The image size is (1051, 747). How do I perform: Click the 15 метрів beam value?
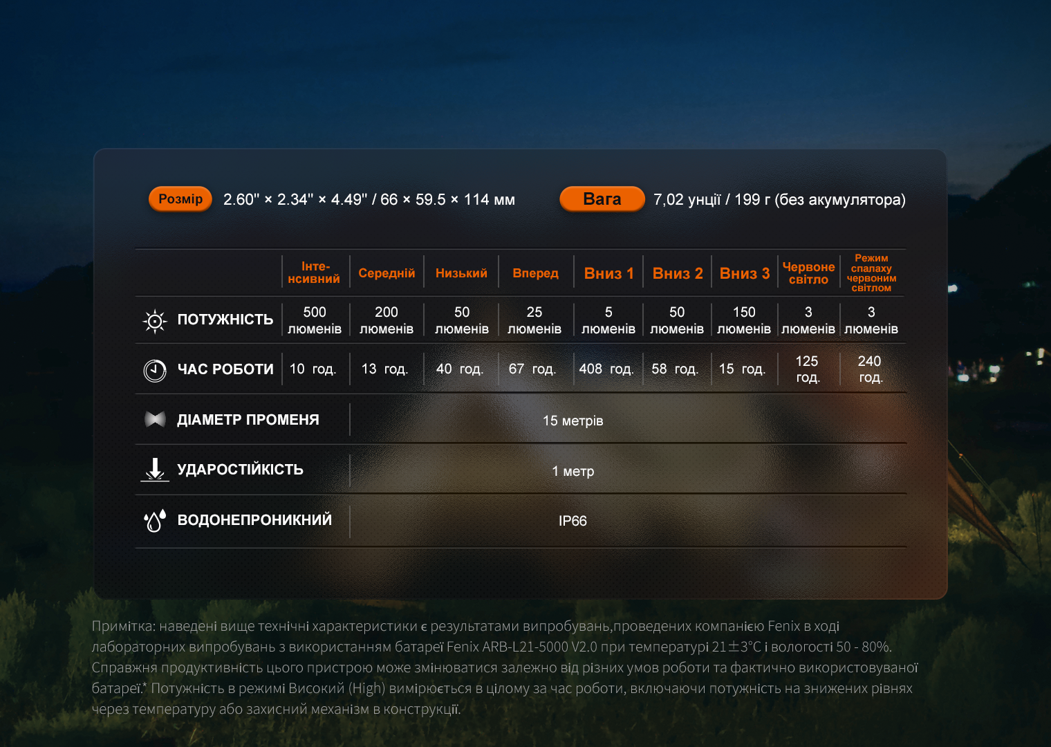coord(573,421)
